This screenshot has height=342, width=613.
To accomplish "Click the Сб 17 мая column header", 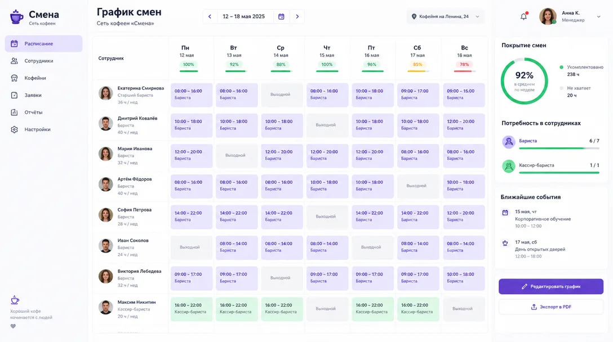I will (417, 58).
